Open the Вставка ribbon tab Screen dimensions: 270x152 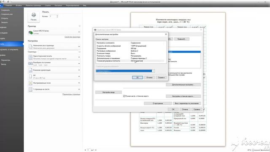(x=19, y=5)
